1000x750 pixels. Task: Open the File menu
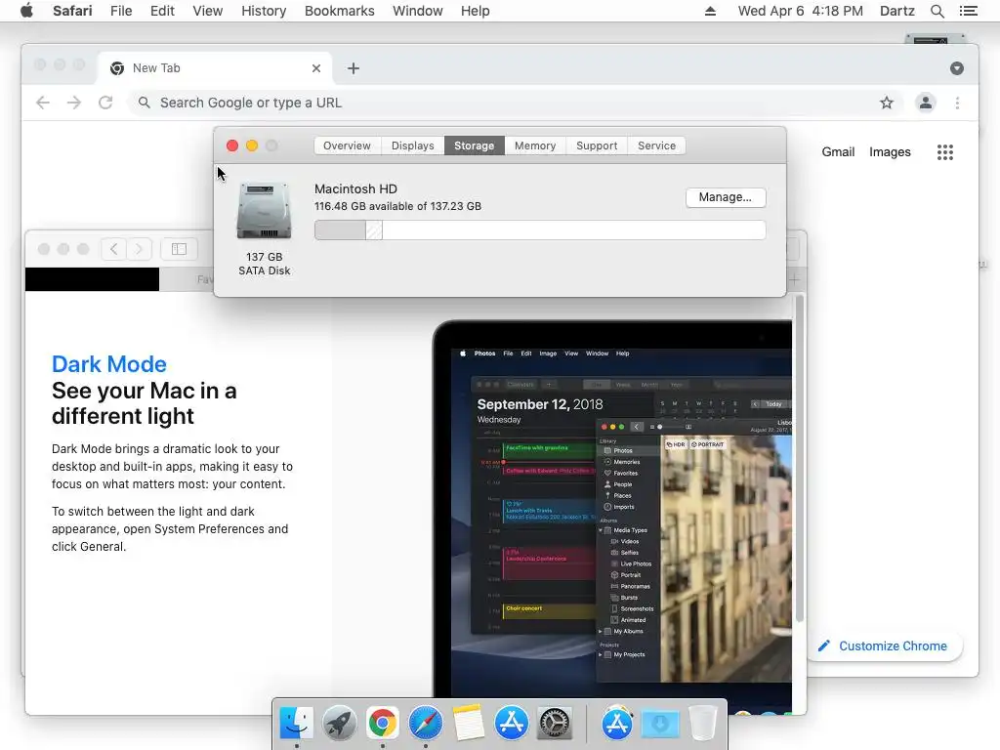click(x=121, y=11)
